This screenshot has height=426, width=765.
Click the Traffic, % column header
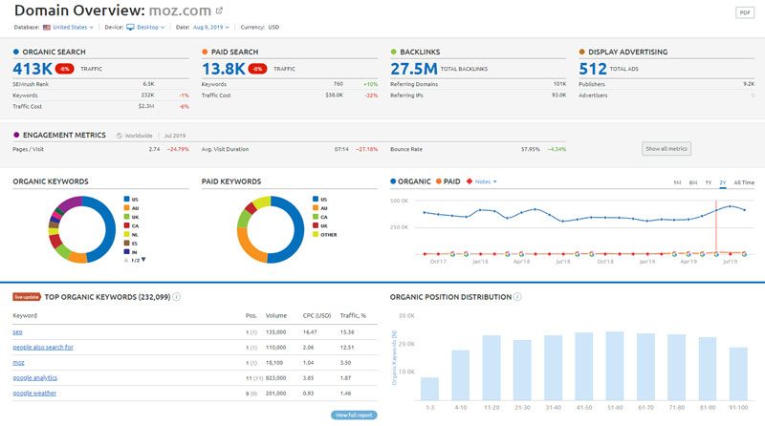(x=353, y=315)
